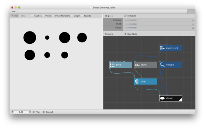Start animation with the Play button
The width and height of the screenshot is (205, 128).
pos(36,112)
